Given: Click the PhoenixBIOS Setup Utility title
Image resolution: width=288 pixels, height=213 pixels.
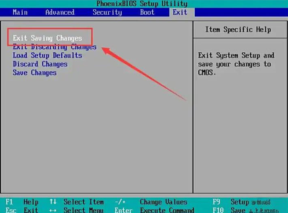Looking at the screenshot, I should tap(142, 4).
